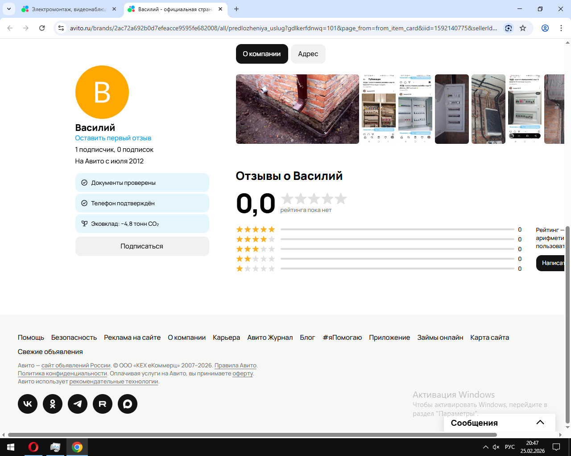The height and width of the screenshot is (456, 571).
Task: Open Chrome icon in taskbar
Action: point(77,447)
